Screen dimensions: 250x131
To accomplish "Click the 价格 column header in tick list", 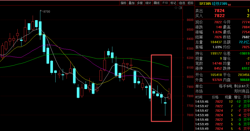I will tap(215, 97).
